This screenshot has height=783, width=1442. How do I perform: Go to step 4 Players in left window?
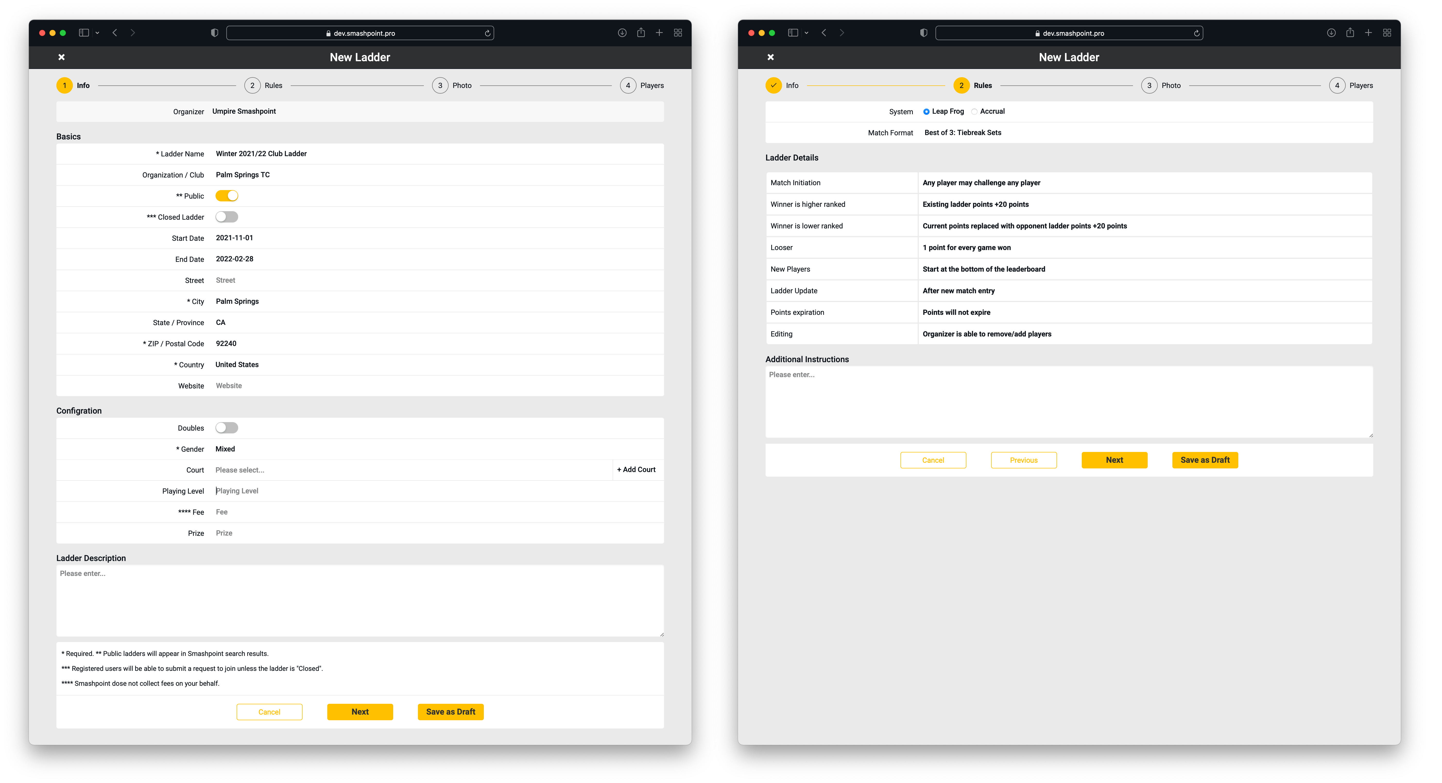tap(641, 86)
